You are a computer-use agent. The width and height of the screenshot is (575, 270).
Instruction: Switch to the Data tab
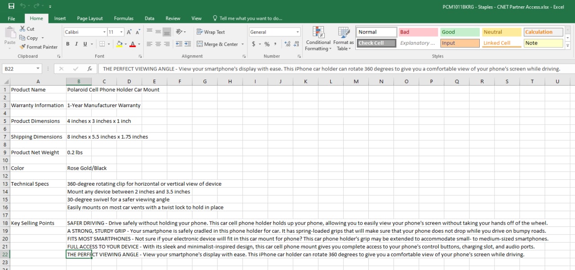point(150,18)
